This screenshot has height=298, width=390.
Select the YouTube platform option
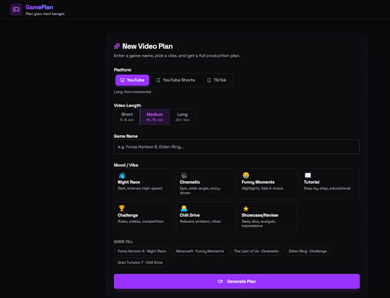click(x=132, y=80)
